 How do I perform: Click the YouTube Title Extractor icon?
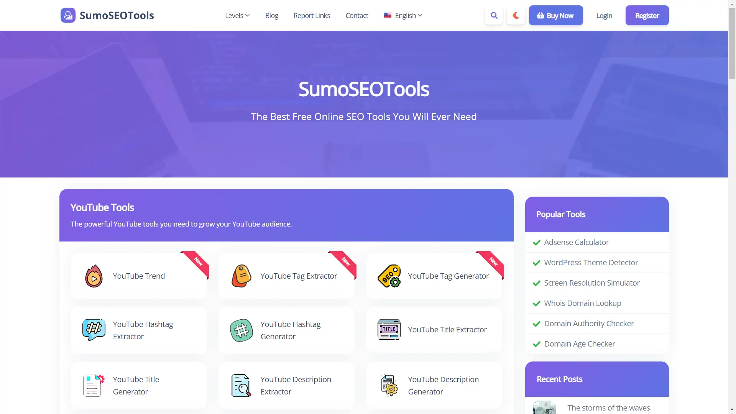(x=389, y=329)
